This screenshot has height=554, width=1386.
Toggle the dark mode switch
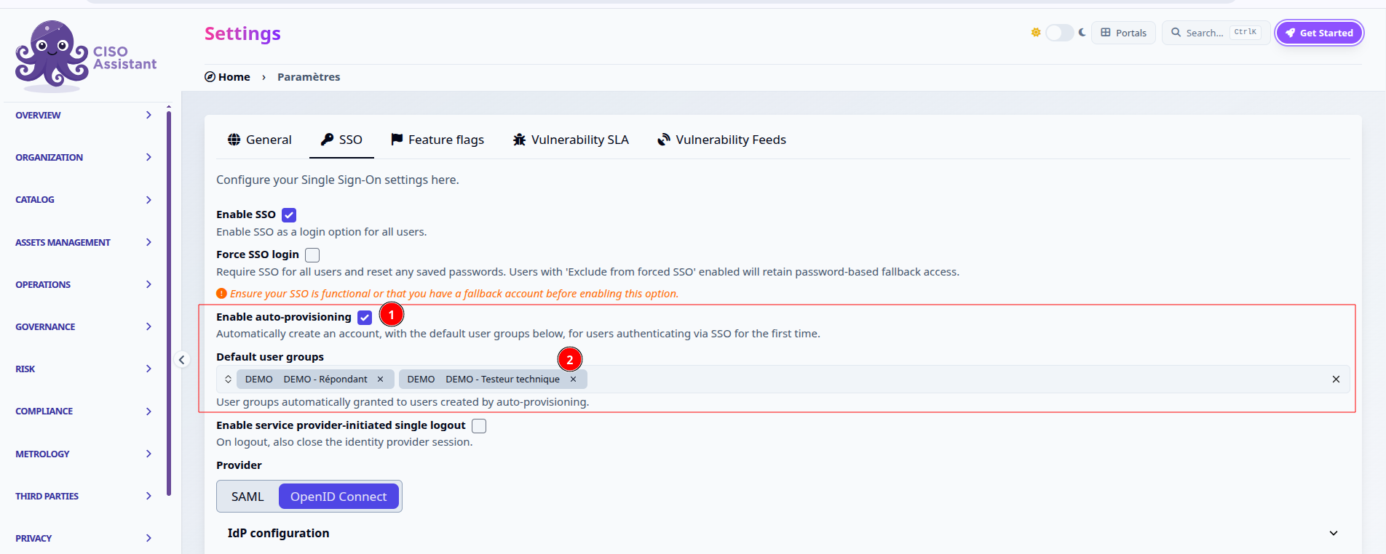click(x=1059, y=33)
